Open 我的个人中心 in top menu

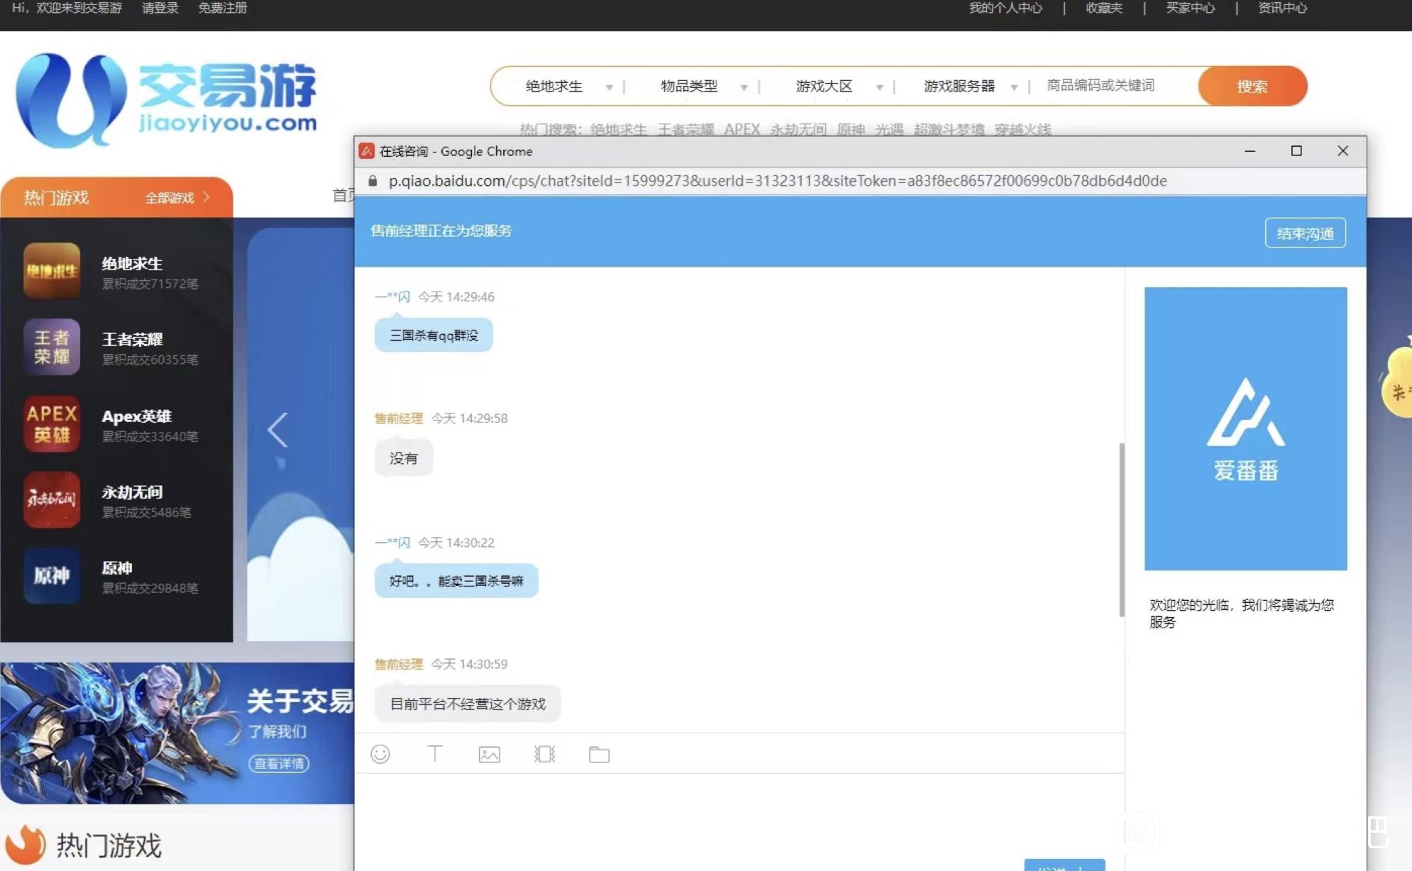(x=1005, y=9)
